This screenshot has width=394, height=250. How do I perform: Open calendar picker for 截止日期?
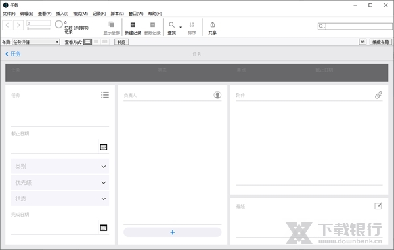[104, 147]
